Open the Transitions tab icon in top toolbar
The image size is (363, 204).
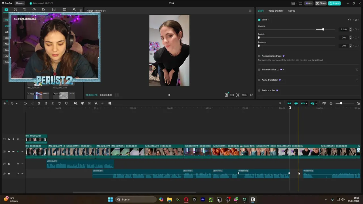tap(54, 10)
